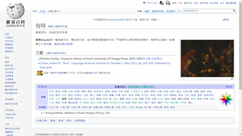Open the 檢視歷史 tab
The width and height of the screenshot is (242, 136).
point(171,11)
